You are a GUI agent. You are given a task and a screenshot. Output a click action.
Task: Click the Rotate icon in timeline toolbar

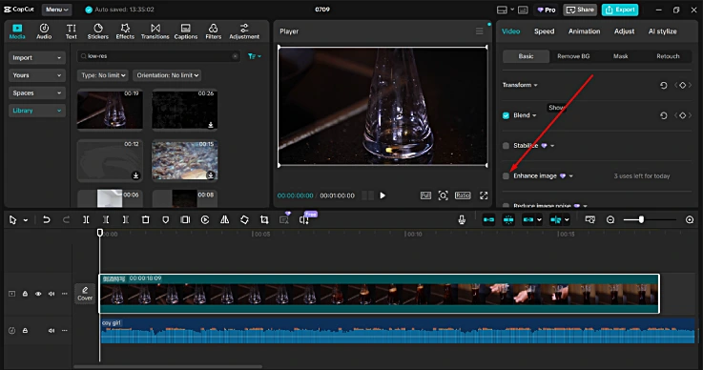(x=244, y=219)
